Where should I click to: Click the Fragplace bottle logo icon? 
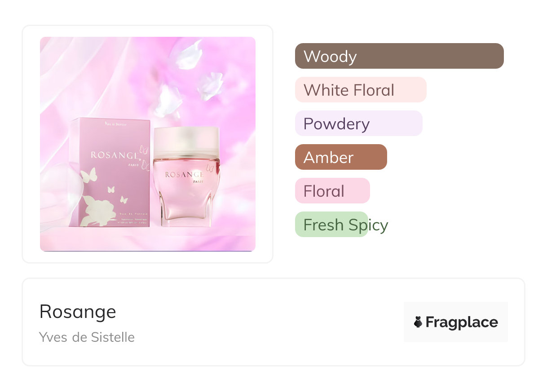418,322
